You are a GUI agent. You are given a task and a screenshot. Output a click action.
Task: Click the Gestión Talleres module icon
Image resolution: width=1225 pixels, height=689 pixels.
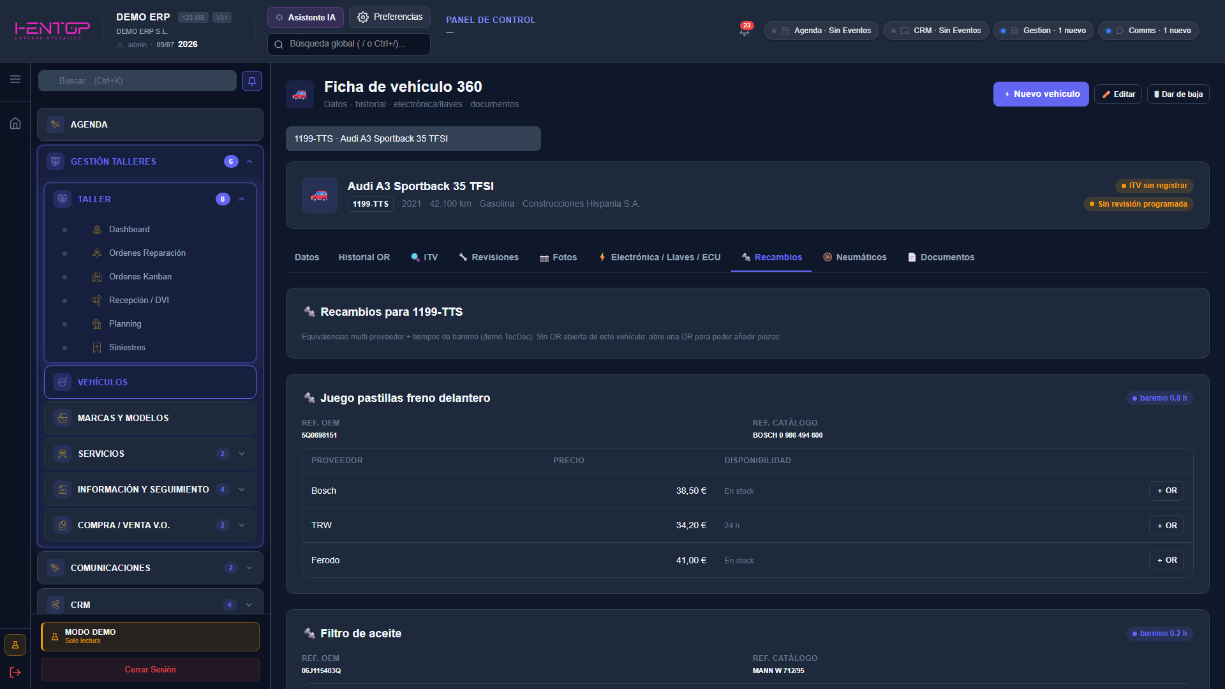coord(56,161)
